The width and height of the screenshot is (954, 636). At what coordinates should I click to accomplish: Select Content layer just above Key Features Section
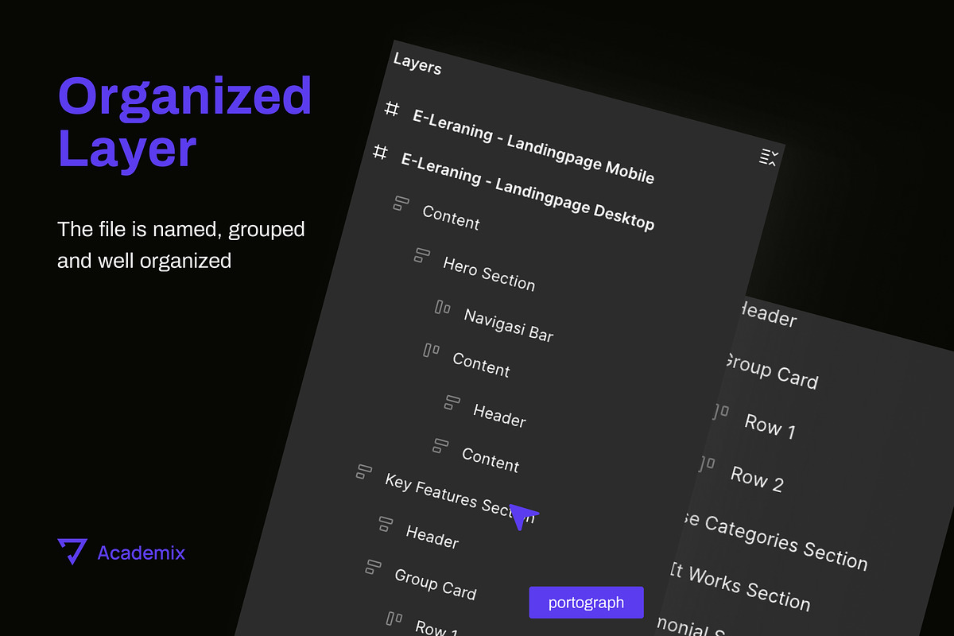pos(491,459)
